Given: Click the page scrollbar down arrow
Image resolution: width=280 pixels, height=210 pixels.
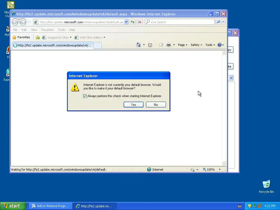Looking at the screenshot, I should [x=224, y=163].
